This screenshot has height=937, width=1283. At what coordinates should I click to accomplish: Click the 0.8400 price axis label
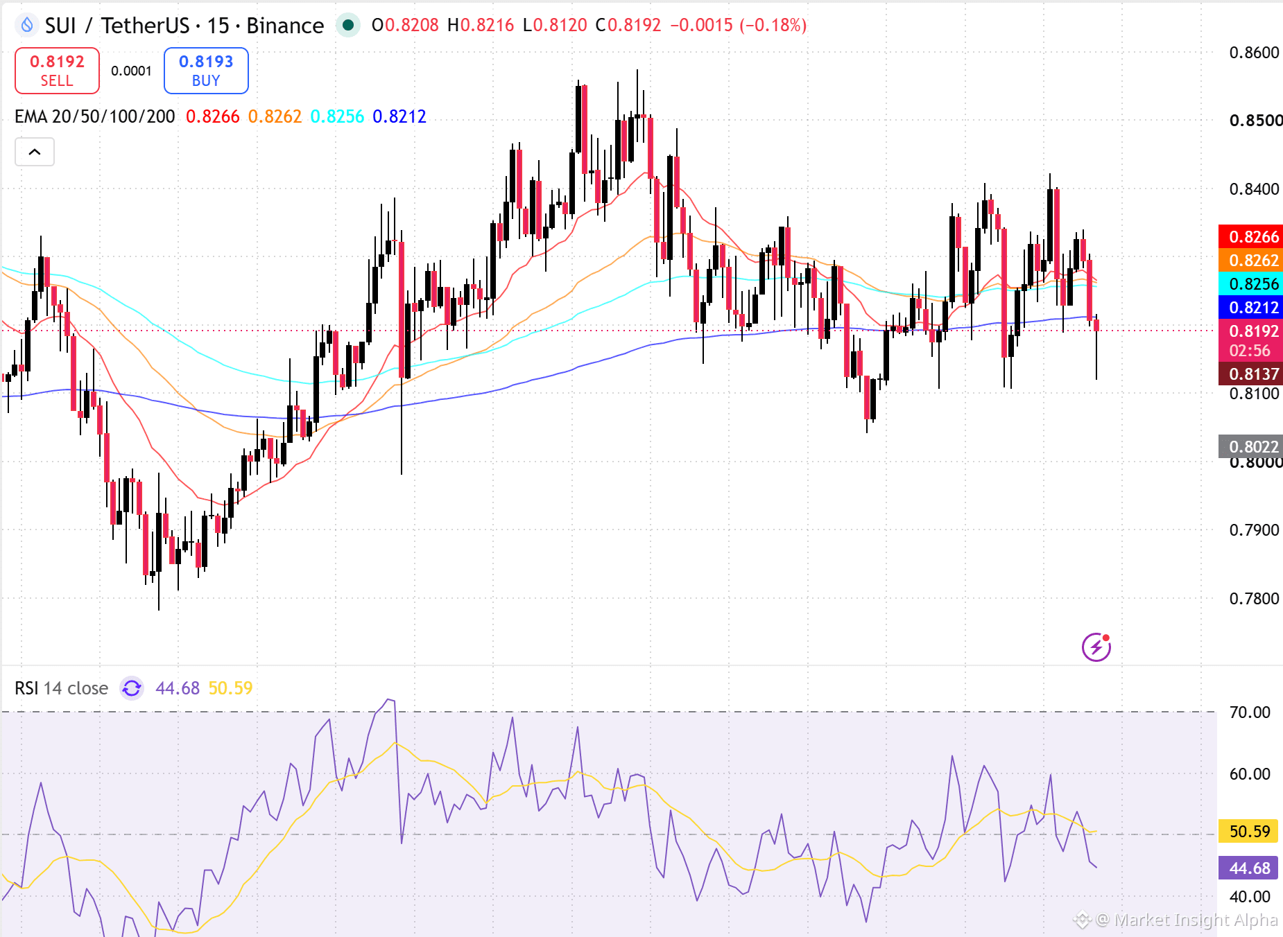[1254, 189]
